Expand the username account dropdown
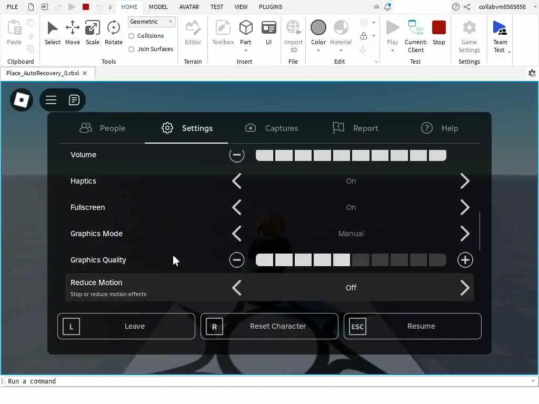 tap(535, 7)
